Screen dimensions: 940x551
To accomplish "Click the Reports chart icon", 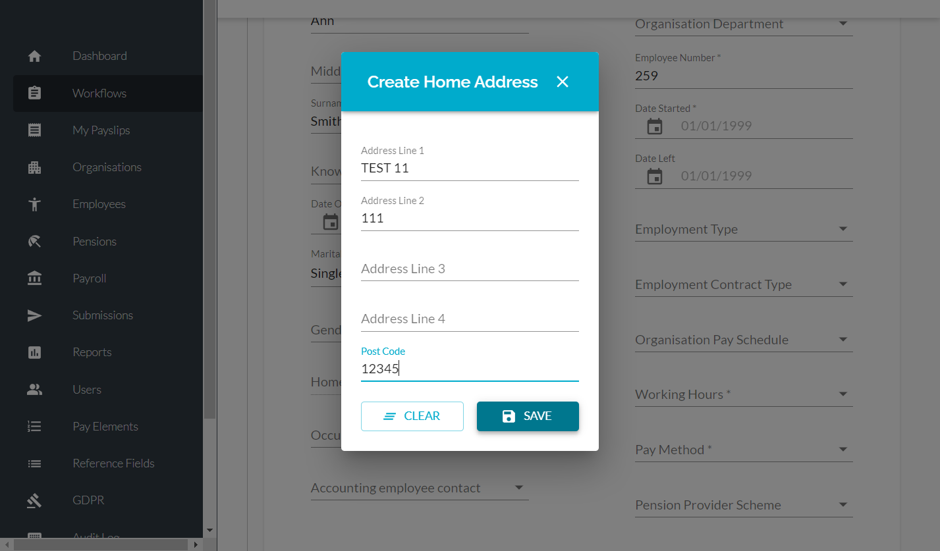I will coord(34,352).
